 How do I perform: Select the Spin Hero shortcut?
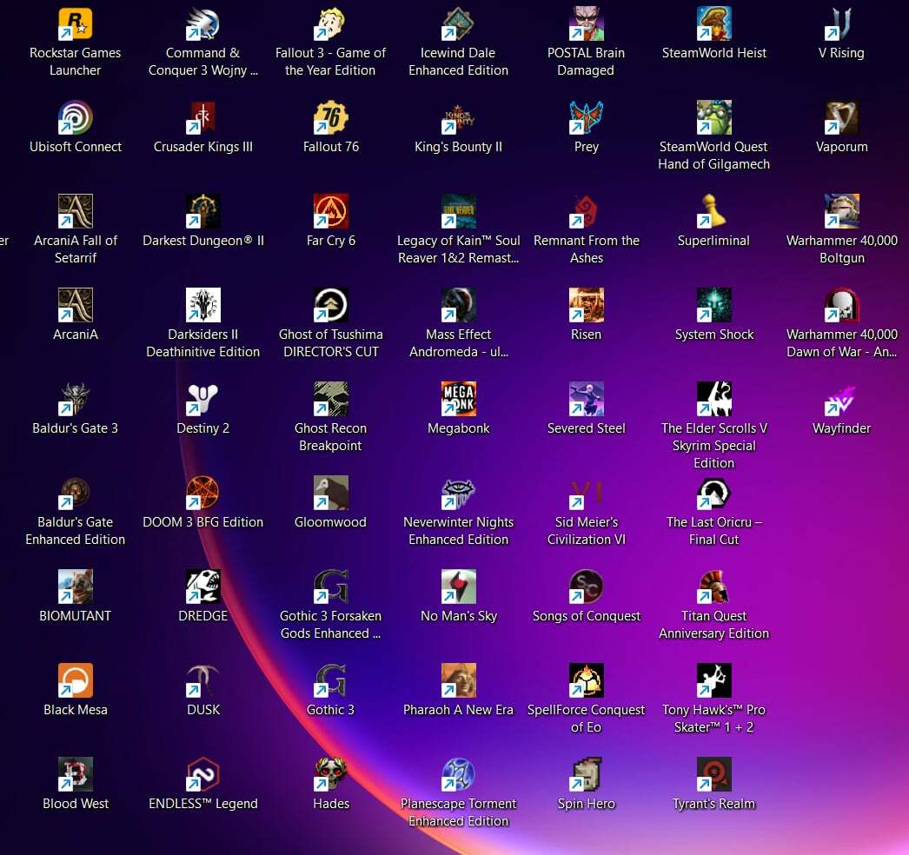(x=587, y=775)
